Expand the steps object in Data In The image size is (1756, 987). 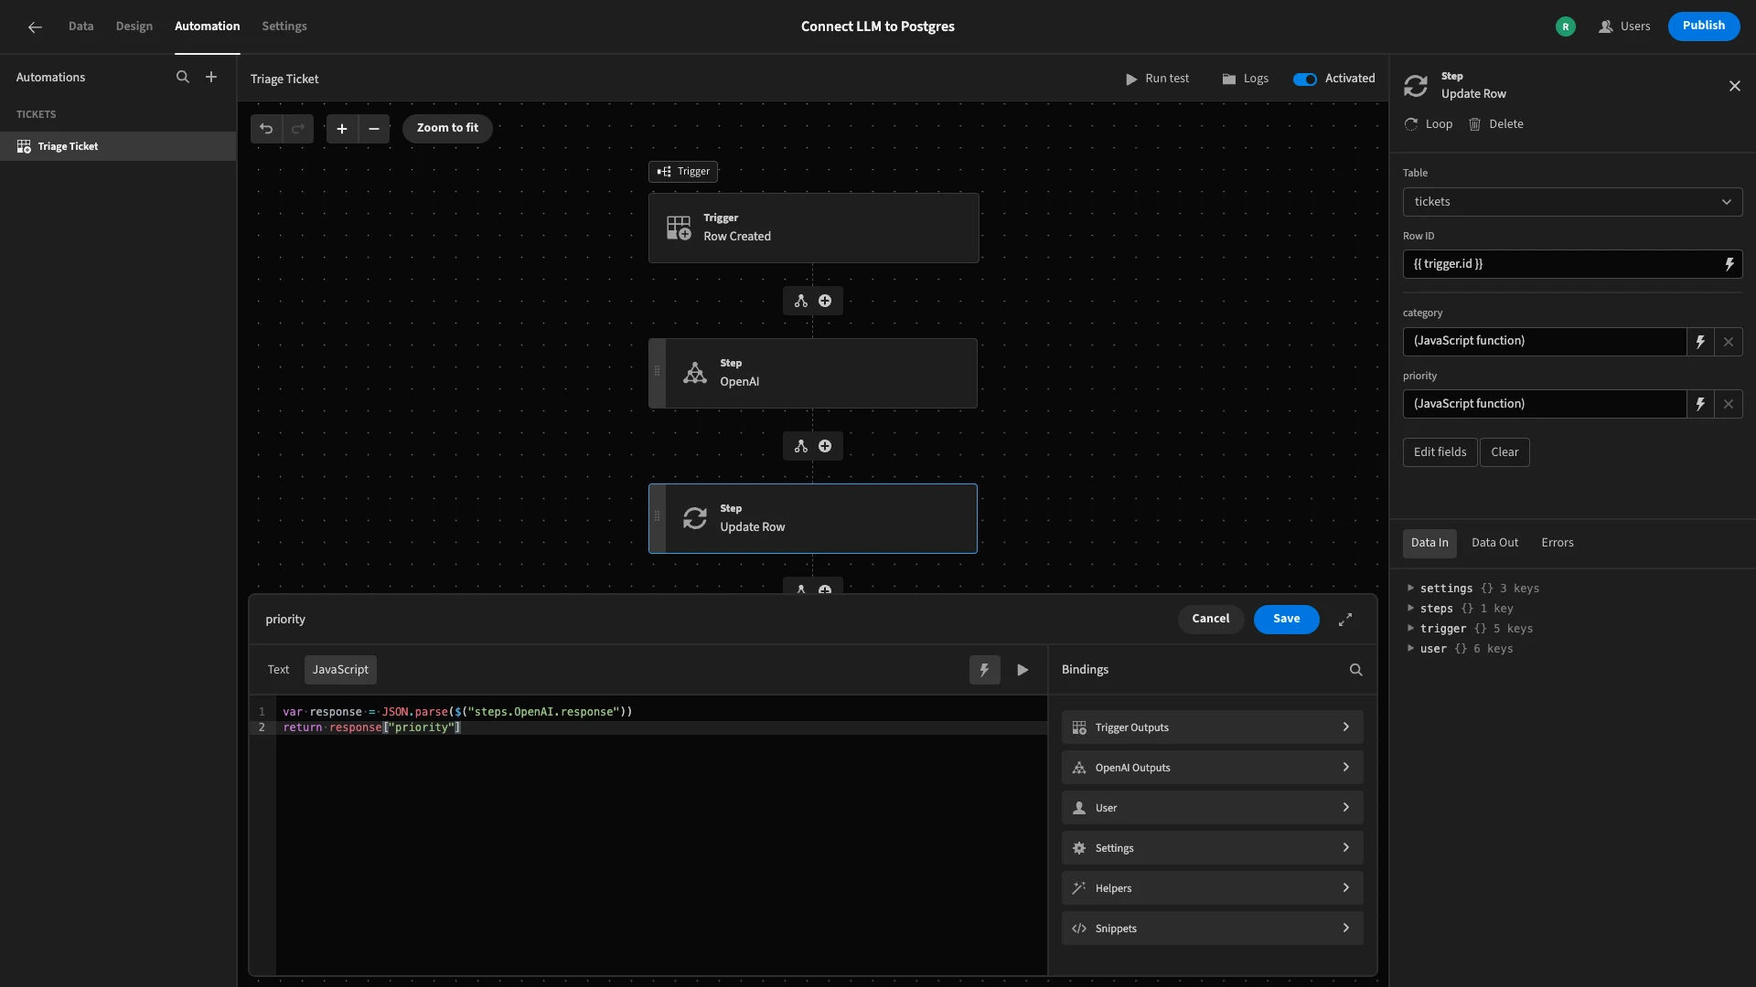[x=1411, y=609]
